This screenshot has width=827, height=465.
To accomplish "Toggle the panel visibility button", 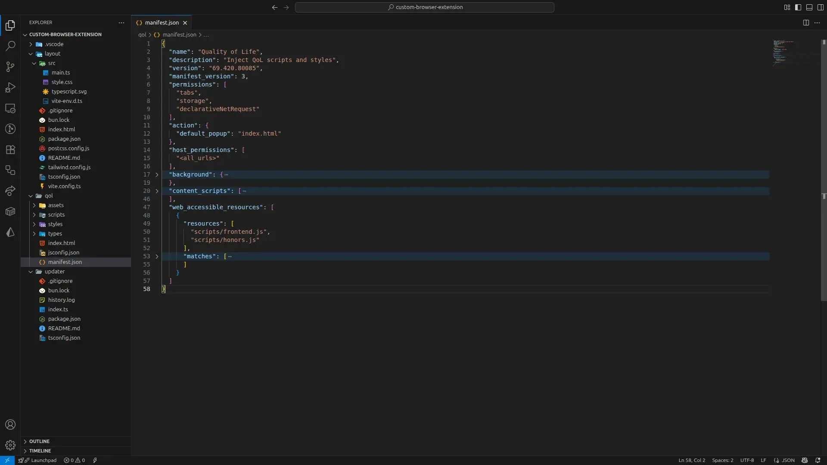I will pos(809,7).
